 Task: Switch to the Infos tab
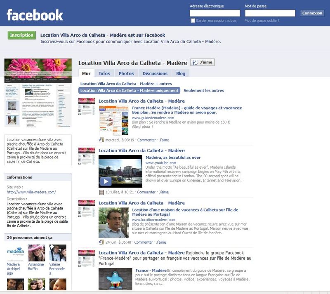click(x=104, y=73)
